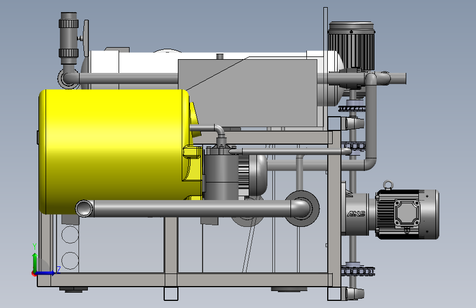Viewport: 476px width, 308px height.
Task: Select the vertical pipe with the elbow on the right
Action: click(x=371, y=121)
